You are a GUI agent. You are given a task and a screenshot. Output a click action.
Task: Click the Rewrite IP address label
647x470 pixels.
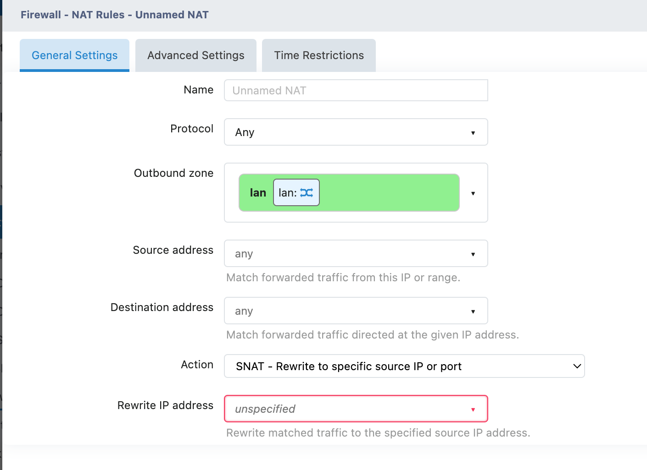165,405
